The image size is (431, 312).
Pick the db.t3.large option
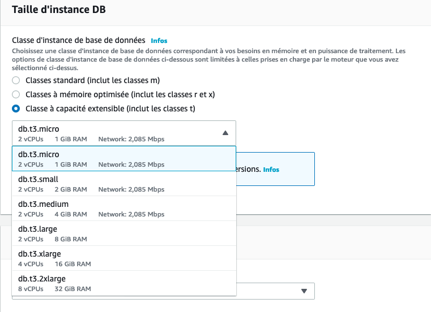click(x=123, y=233)
